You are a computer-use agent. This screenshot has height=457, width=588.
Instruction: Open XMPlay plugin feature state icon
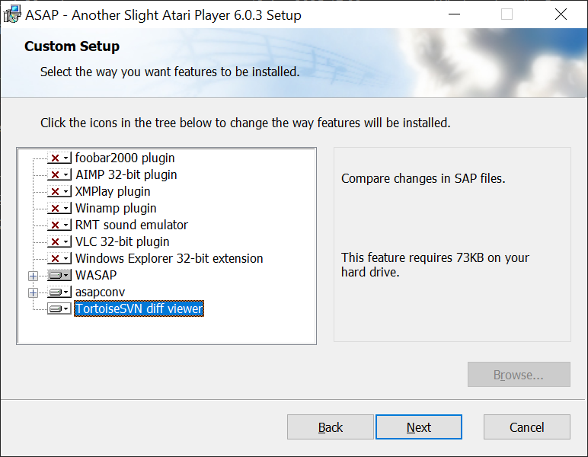tap(59, 192)
